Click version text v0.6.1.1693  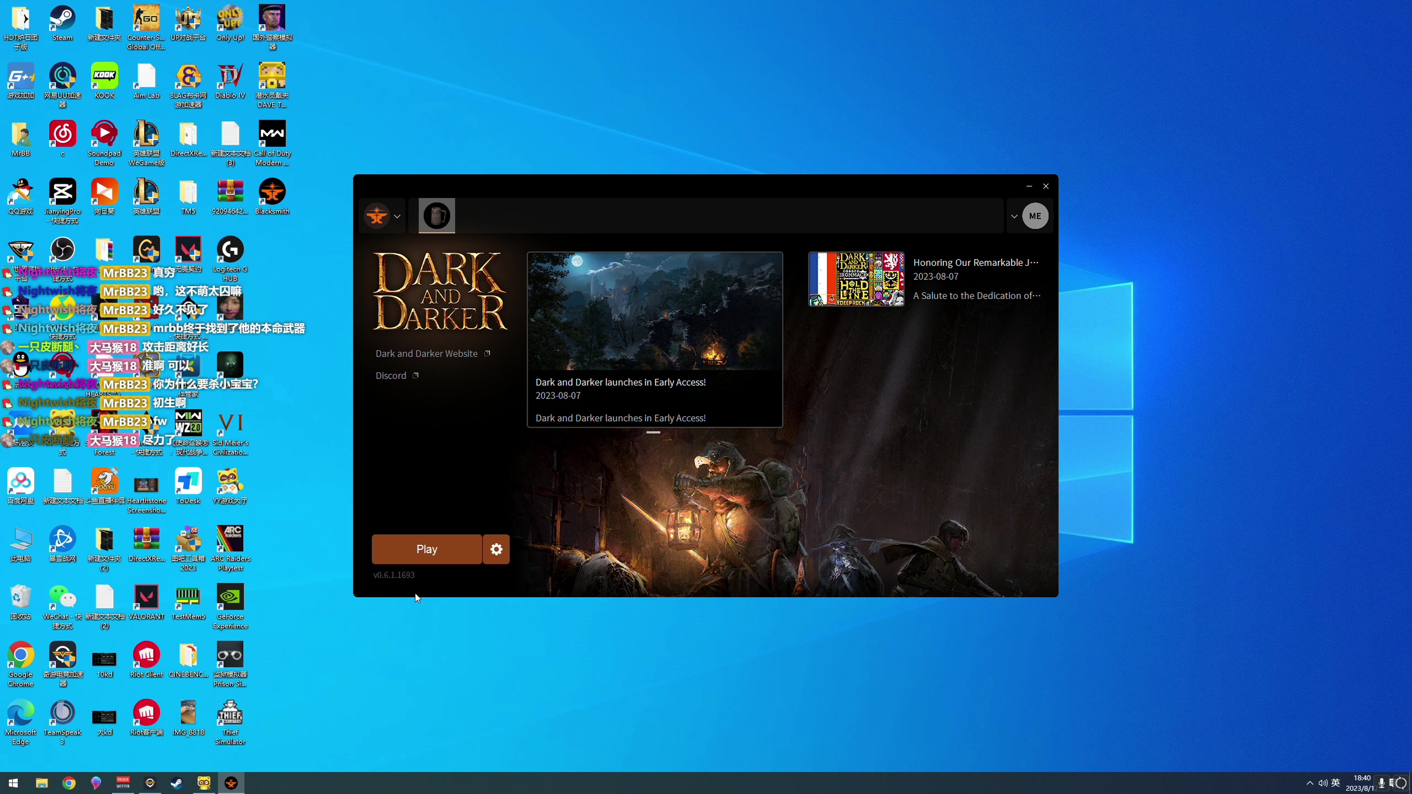pos(394,575)
